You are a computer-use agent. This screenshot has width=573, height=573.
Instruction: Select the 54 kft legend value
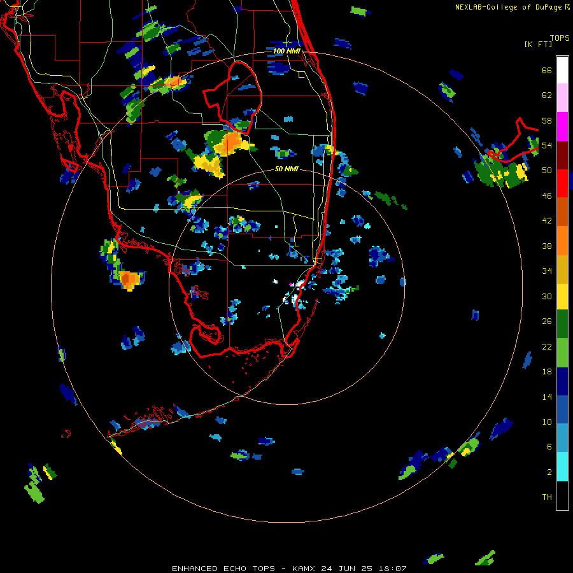coord(547,146)
